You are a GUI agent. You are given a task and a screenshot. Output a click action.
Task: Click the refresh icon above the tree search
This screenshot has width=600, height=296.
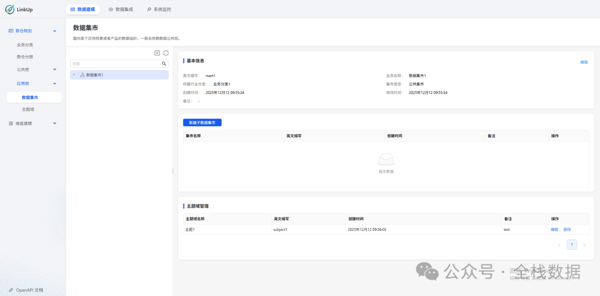[x=166, y=53]
